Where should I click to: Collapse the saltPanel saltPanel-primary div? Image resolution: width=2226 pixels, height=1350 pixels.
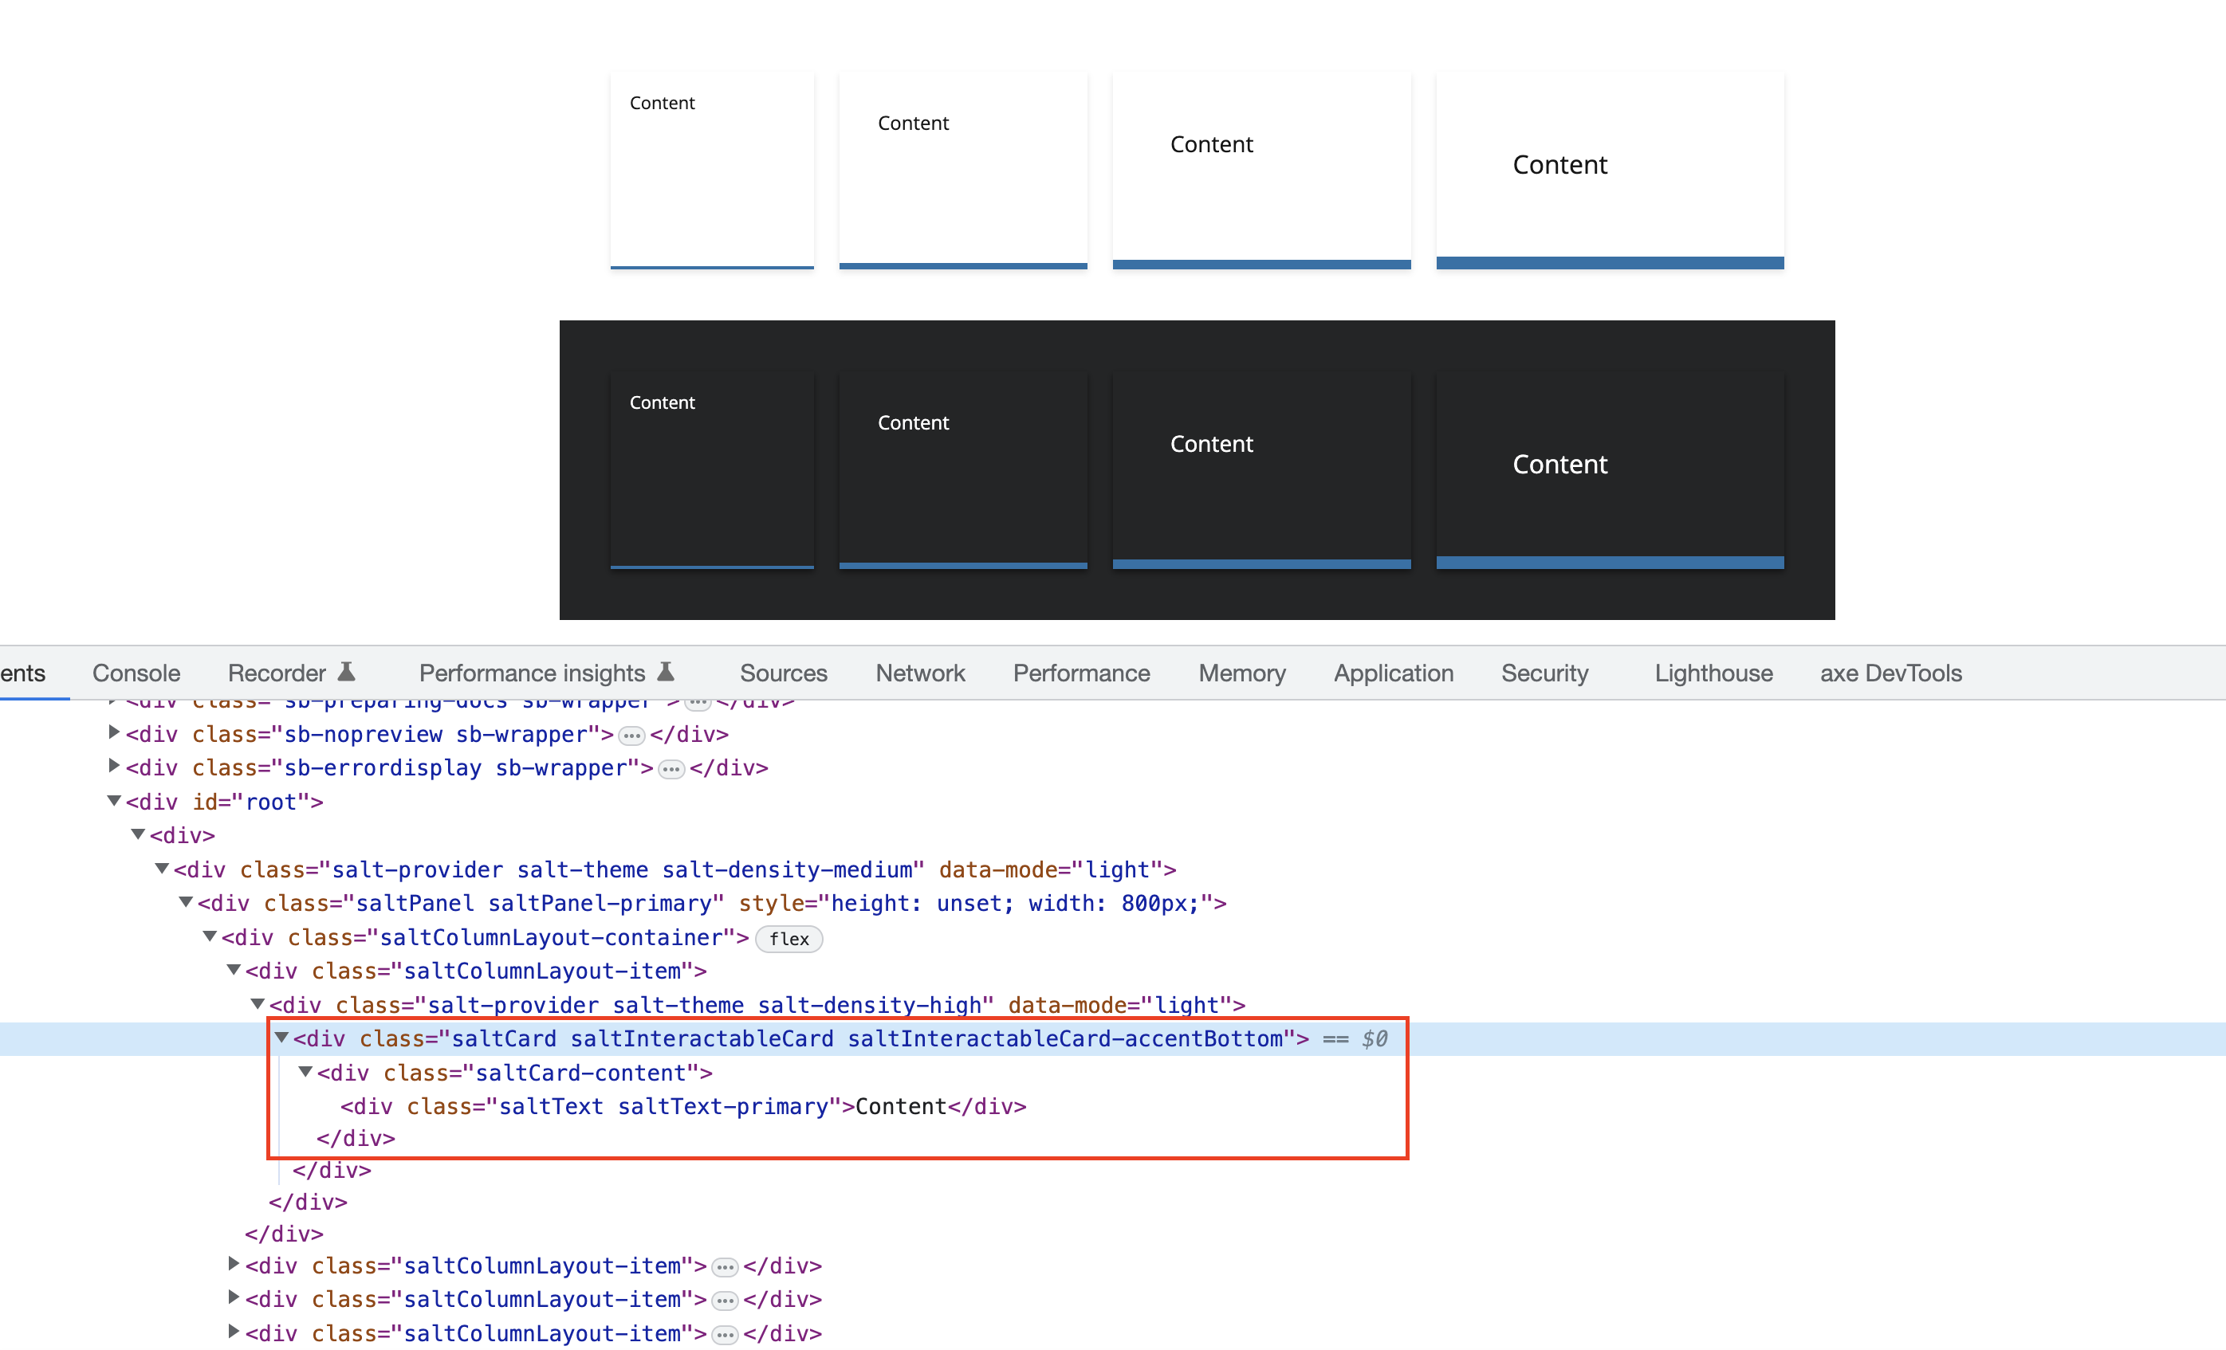185,903
